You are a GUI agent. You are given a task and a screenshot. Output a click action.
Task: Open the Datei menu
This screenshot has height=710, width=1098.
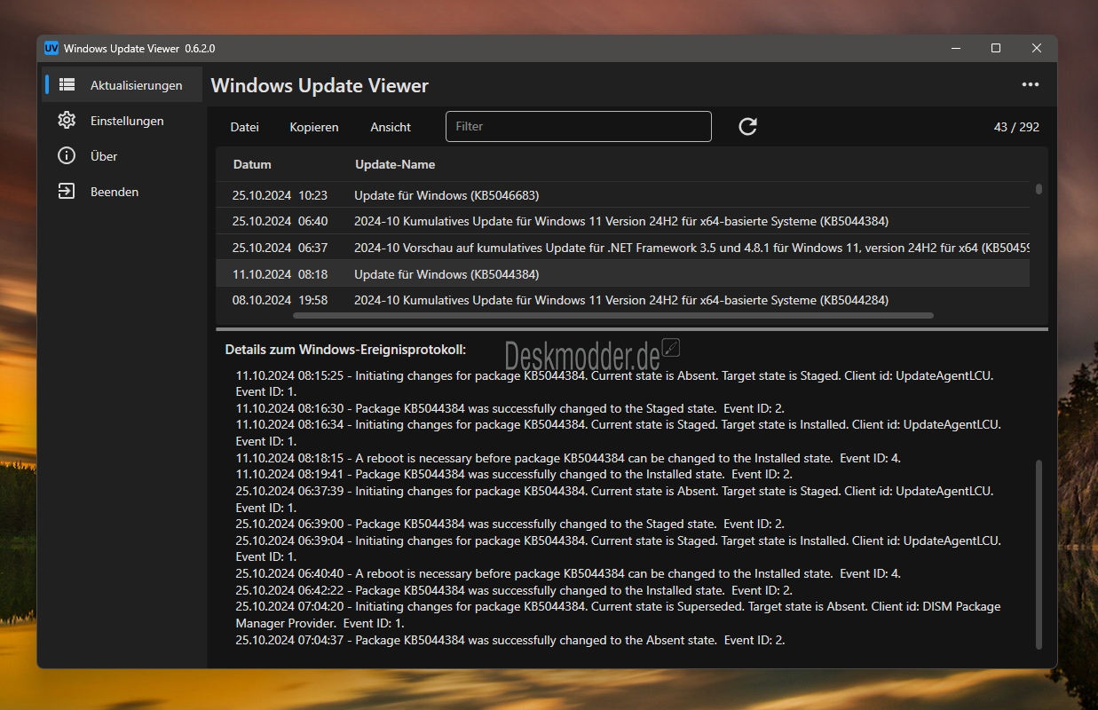[x=245, y=127]
